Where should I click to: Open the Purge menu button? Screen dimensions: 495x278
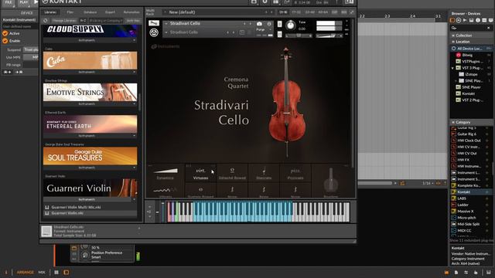[261, 29]
